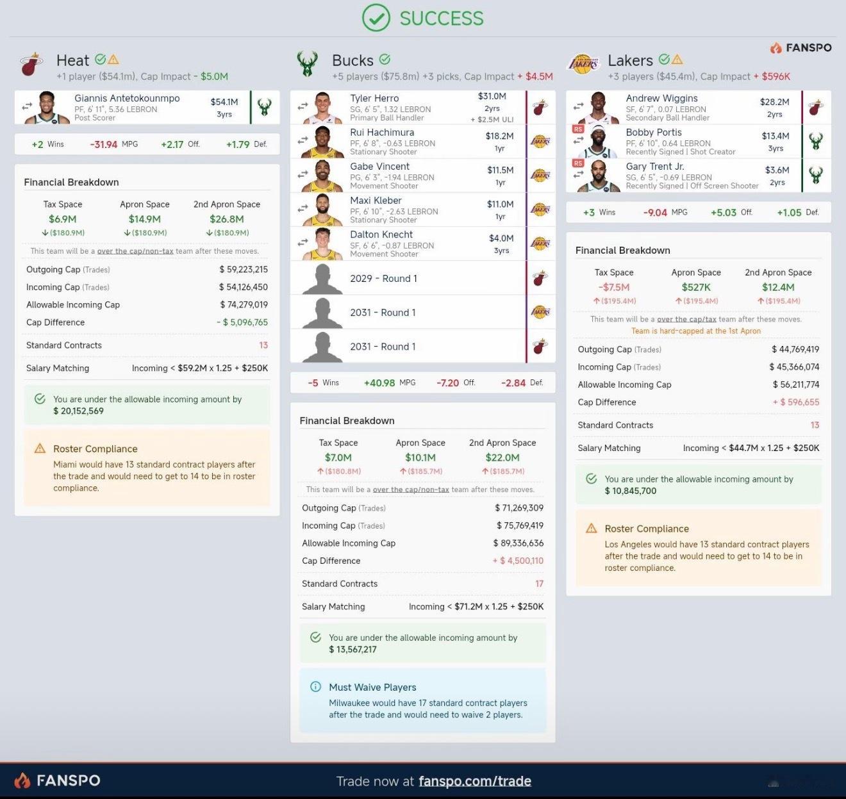Click the swap arrows in Dalton Knecht's row
The image size is (846, 799).
click(x=303, y=242)
